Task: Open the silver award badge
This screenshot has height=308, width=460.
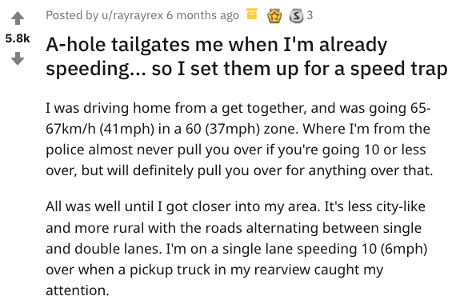Action: [x=296, y=15]
